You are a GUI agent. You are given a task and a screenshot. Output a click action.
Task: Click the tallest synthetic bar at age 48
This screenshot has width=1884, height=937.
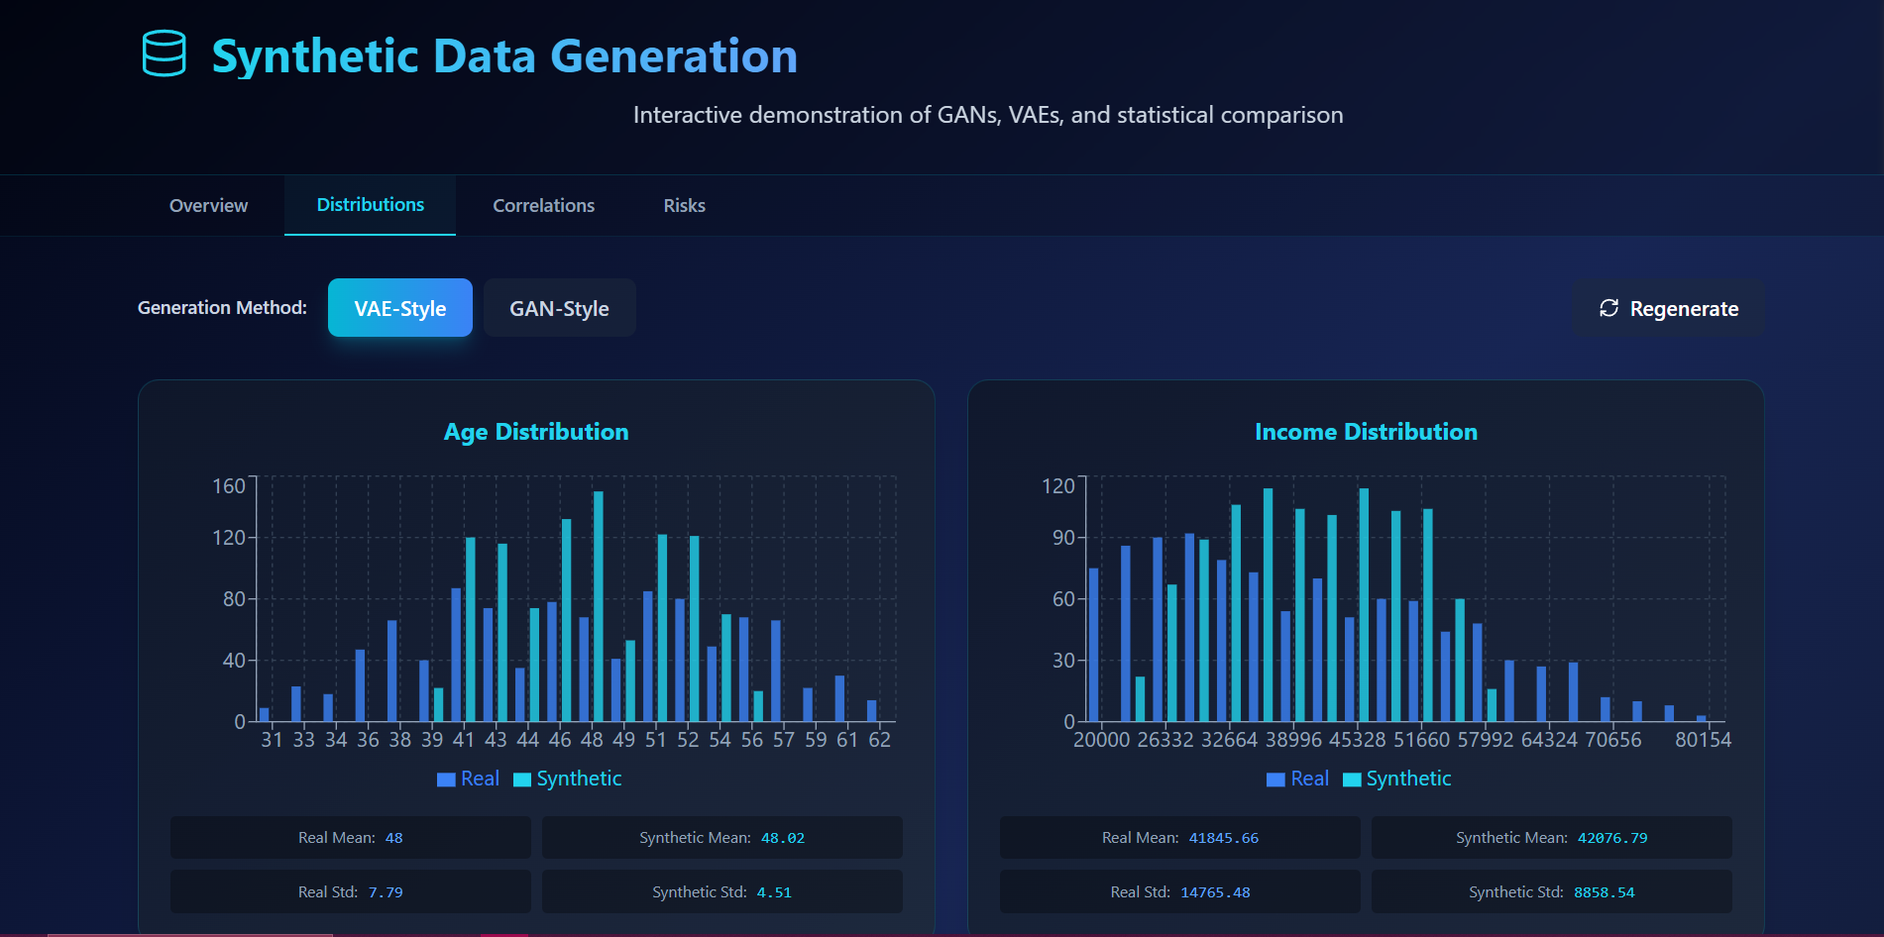point(599,606)
